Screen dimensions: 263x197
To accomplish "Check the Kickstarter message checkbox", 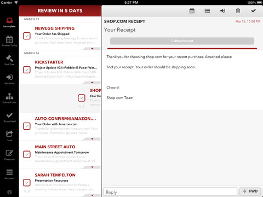I will click(27, 69).
